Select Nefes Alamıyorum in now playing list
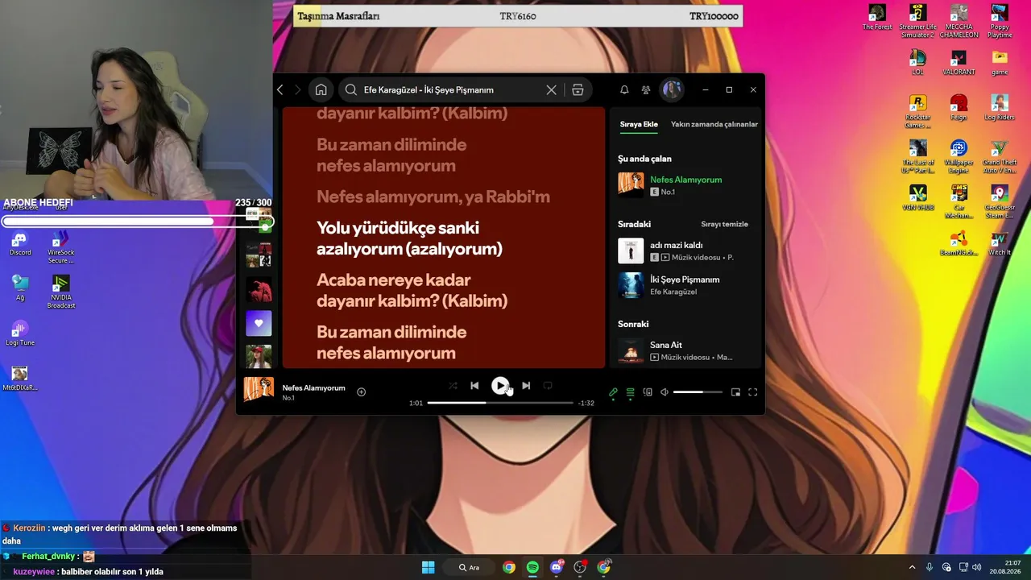The image size is (1031, 580). point(686,184)
